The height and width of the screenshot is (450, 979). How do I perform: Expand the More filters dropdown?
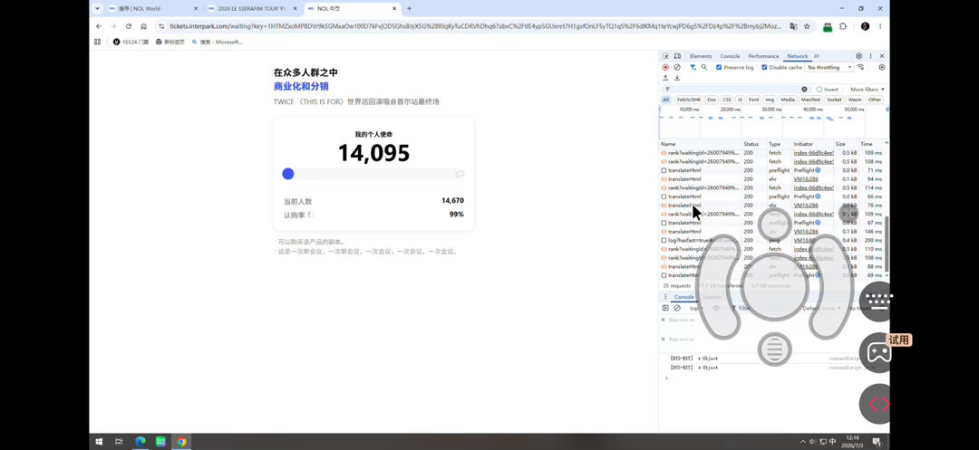pyautogui.click(x=868, y=89)
